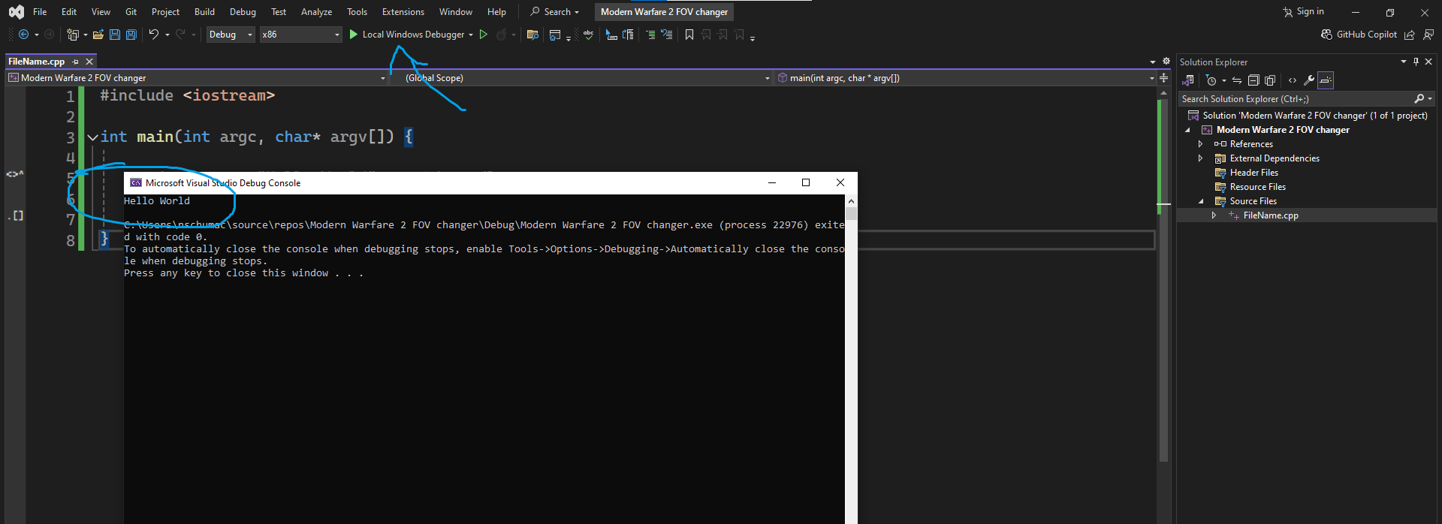Open the Window menu
This screenshot has width=1442, height=524.
click(x=456, y=12)
